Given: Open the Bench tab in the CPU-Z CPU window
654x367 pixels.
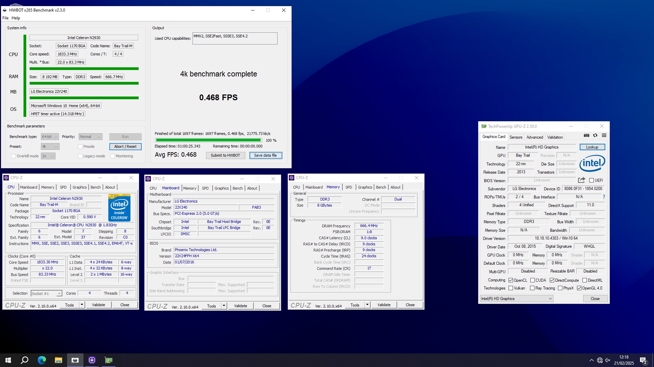Looking at the screenshot, I should 96,187.
